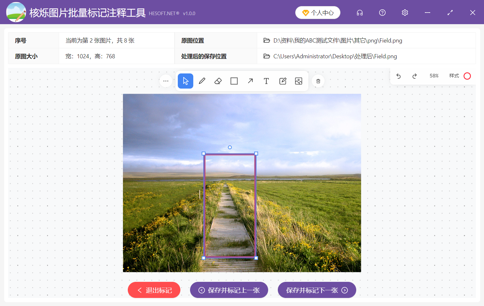Select the Eraser tool
This screenshot has height=306, width=484.
click(218, 81)
